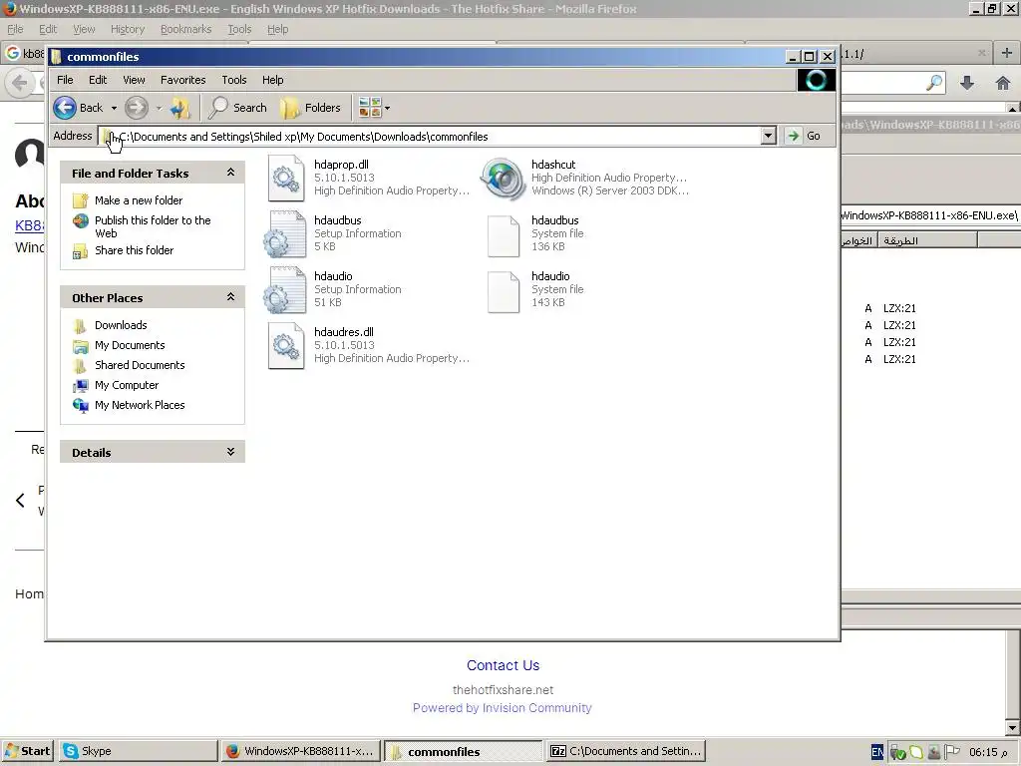Image resolution: width=1021 pixels, height=766 pixels.
Task: Open the Firefox History menu
Action: pyautogui.click(x=128, y=29)
